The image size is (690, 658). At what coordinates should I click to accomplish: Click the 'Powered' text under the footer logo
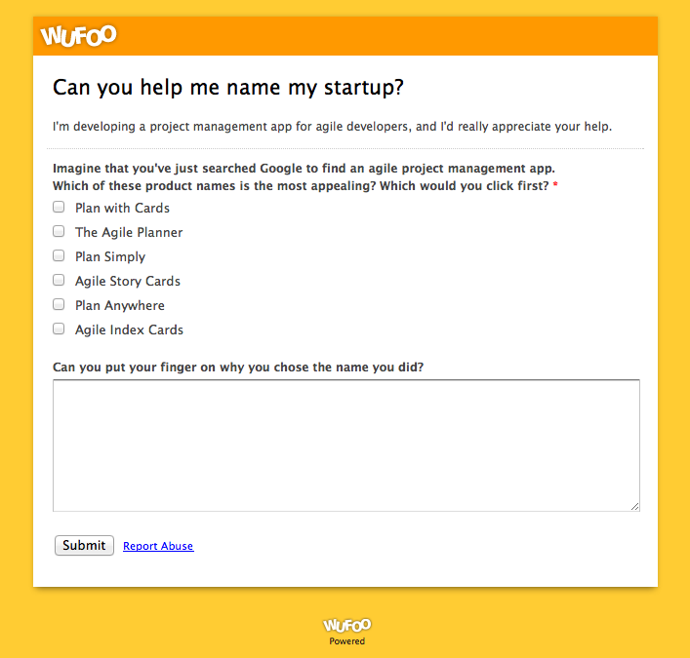click(x=346, y=641)
